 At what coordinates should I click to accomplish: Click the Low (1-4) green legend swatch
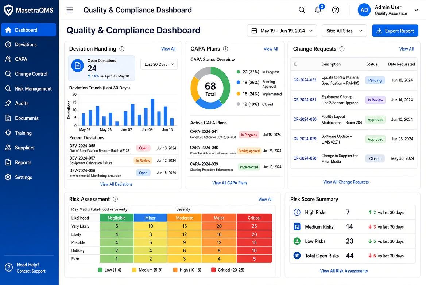click(100, 270)
